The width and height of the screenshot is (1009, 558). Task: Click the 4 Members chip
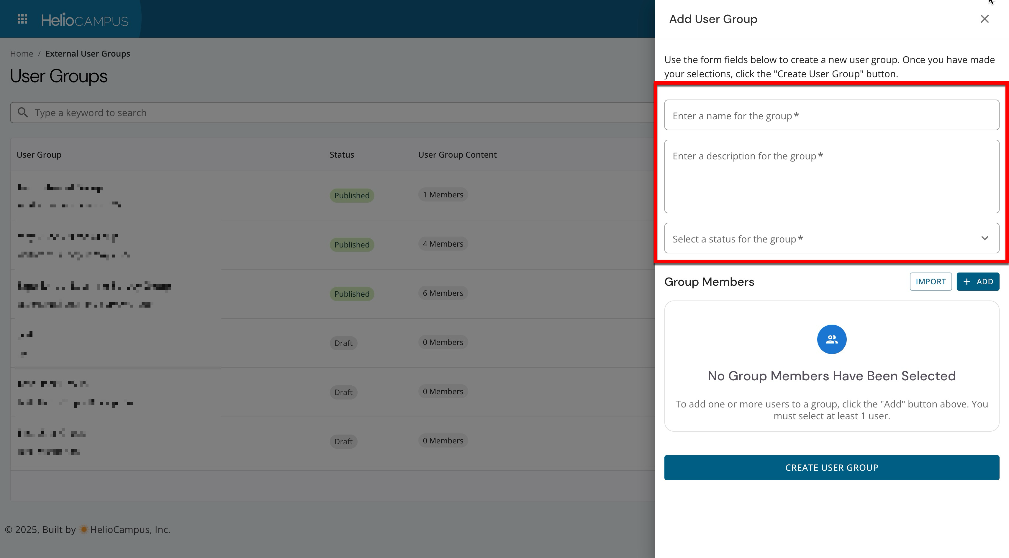(443, 244)
